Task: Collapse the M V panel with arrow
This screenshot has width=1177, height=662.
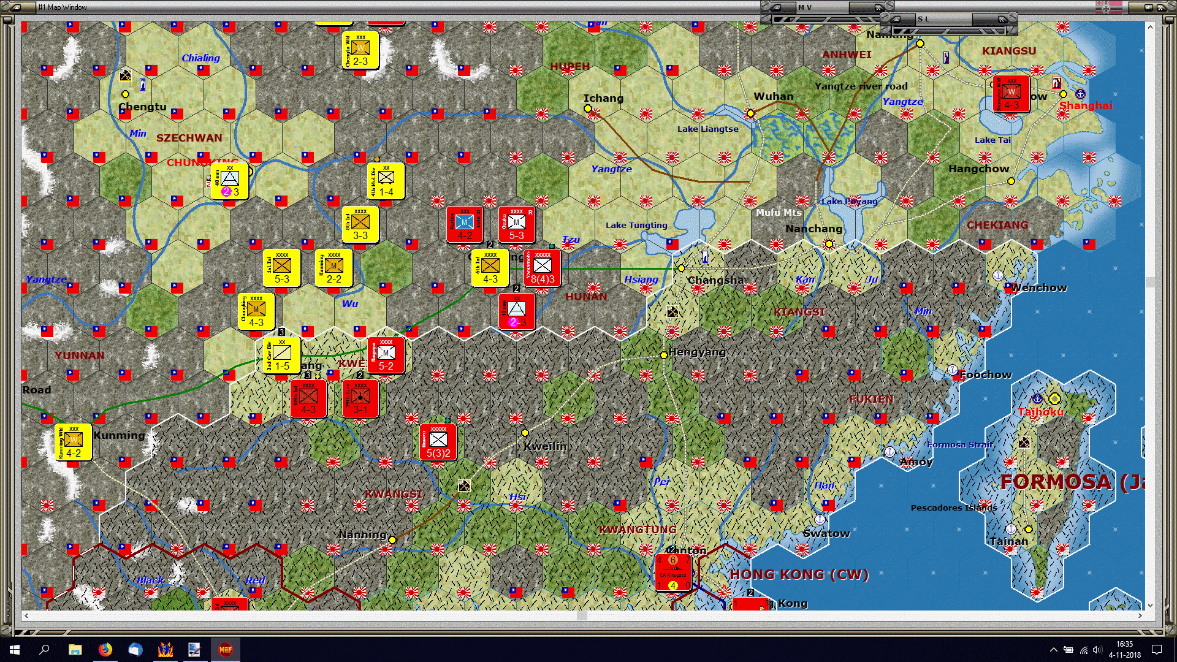Action: (x=776, y=7)
